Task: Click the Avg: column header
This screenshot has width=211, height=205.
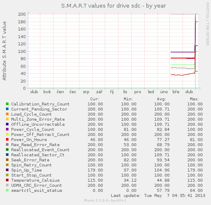Action: (161, 99)
